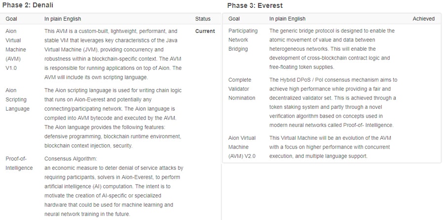Click the AVM V2.0 evolution description
444x220 pixels.
click(x=330, y=147)
